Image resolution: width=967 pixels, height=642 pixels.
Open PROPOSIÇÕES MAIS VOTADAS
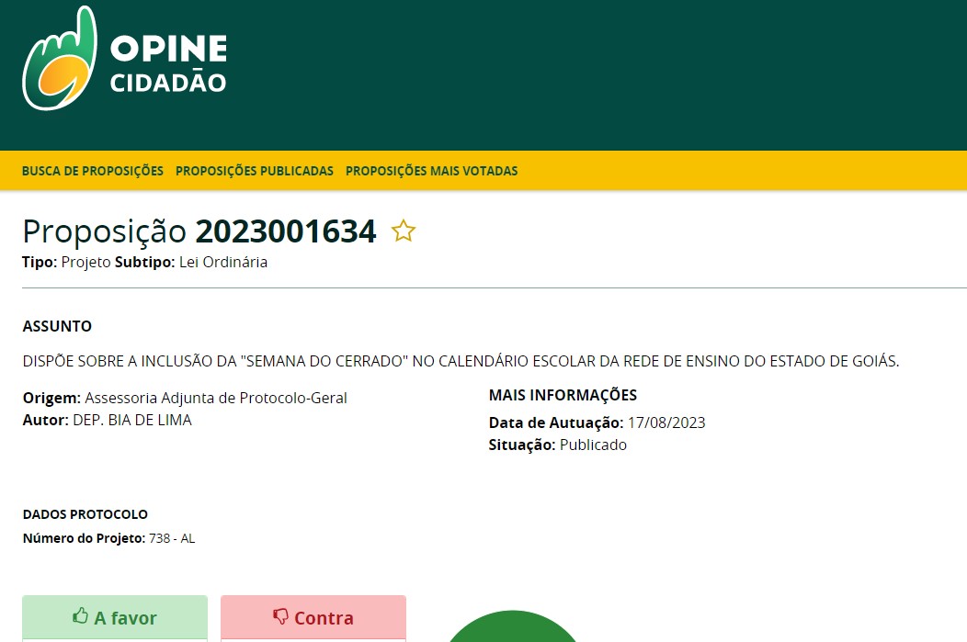[x=431, y=171]
